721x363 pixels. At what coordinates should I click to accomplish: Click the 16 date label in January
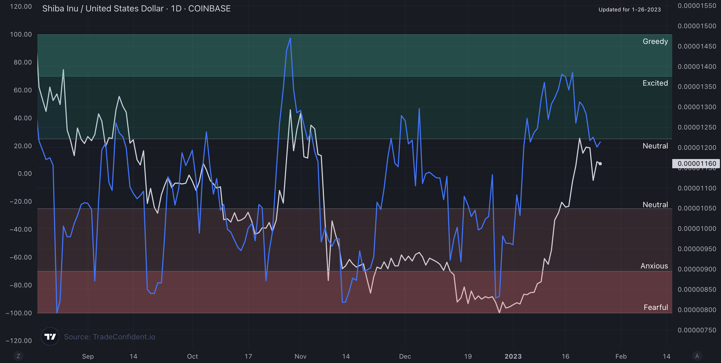565,357
